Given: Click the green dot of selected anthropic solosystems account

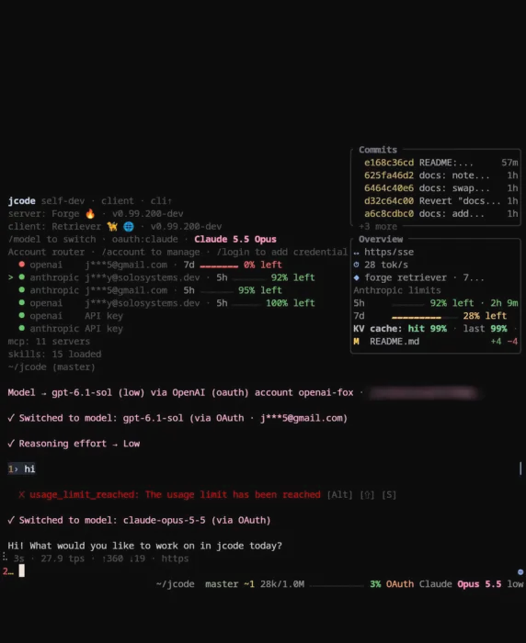Looking at the screenshot, I should 22,276.
